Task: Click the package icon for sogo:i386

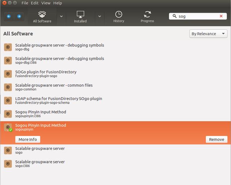Action: (x=8, y=164)
